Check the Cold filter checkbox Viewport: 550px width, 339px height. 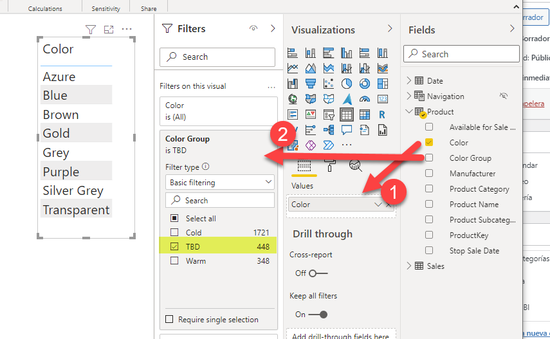(174, 232)
